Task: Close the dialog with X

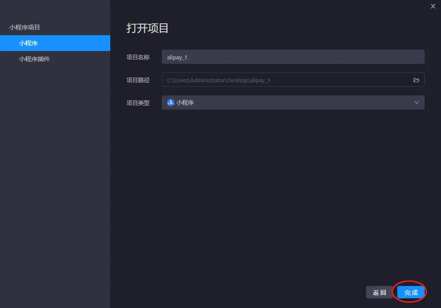Action: [x=433, y=6]
